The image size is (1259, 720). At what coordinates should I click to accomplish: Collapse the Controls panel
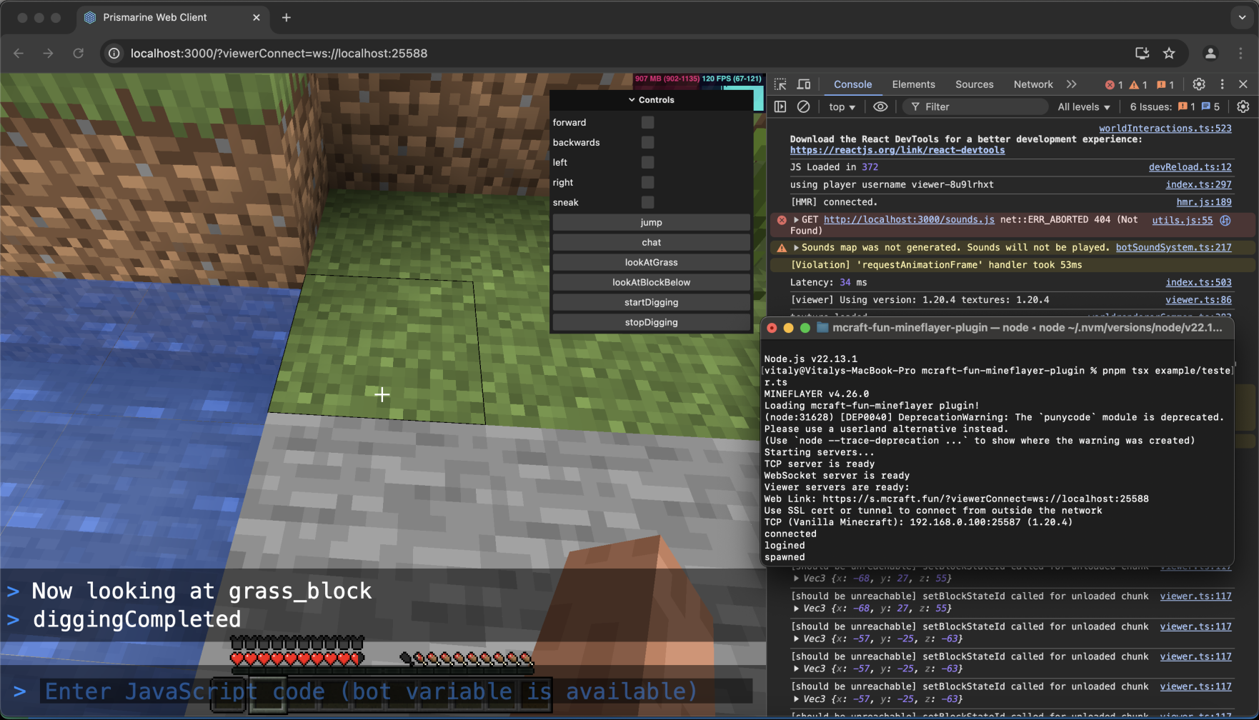coord(651,100)
